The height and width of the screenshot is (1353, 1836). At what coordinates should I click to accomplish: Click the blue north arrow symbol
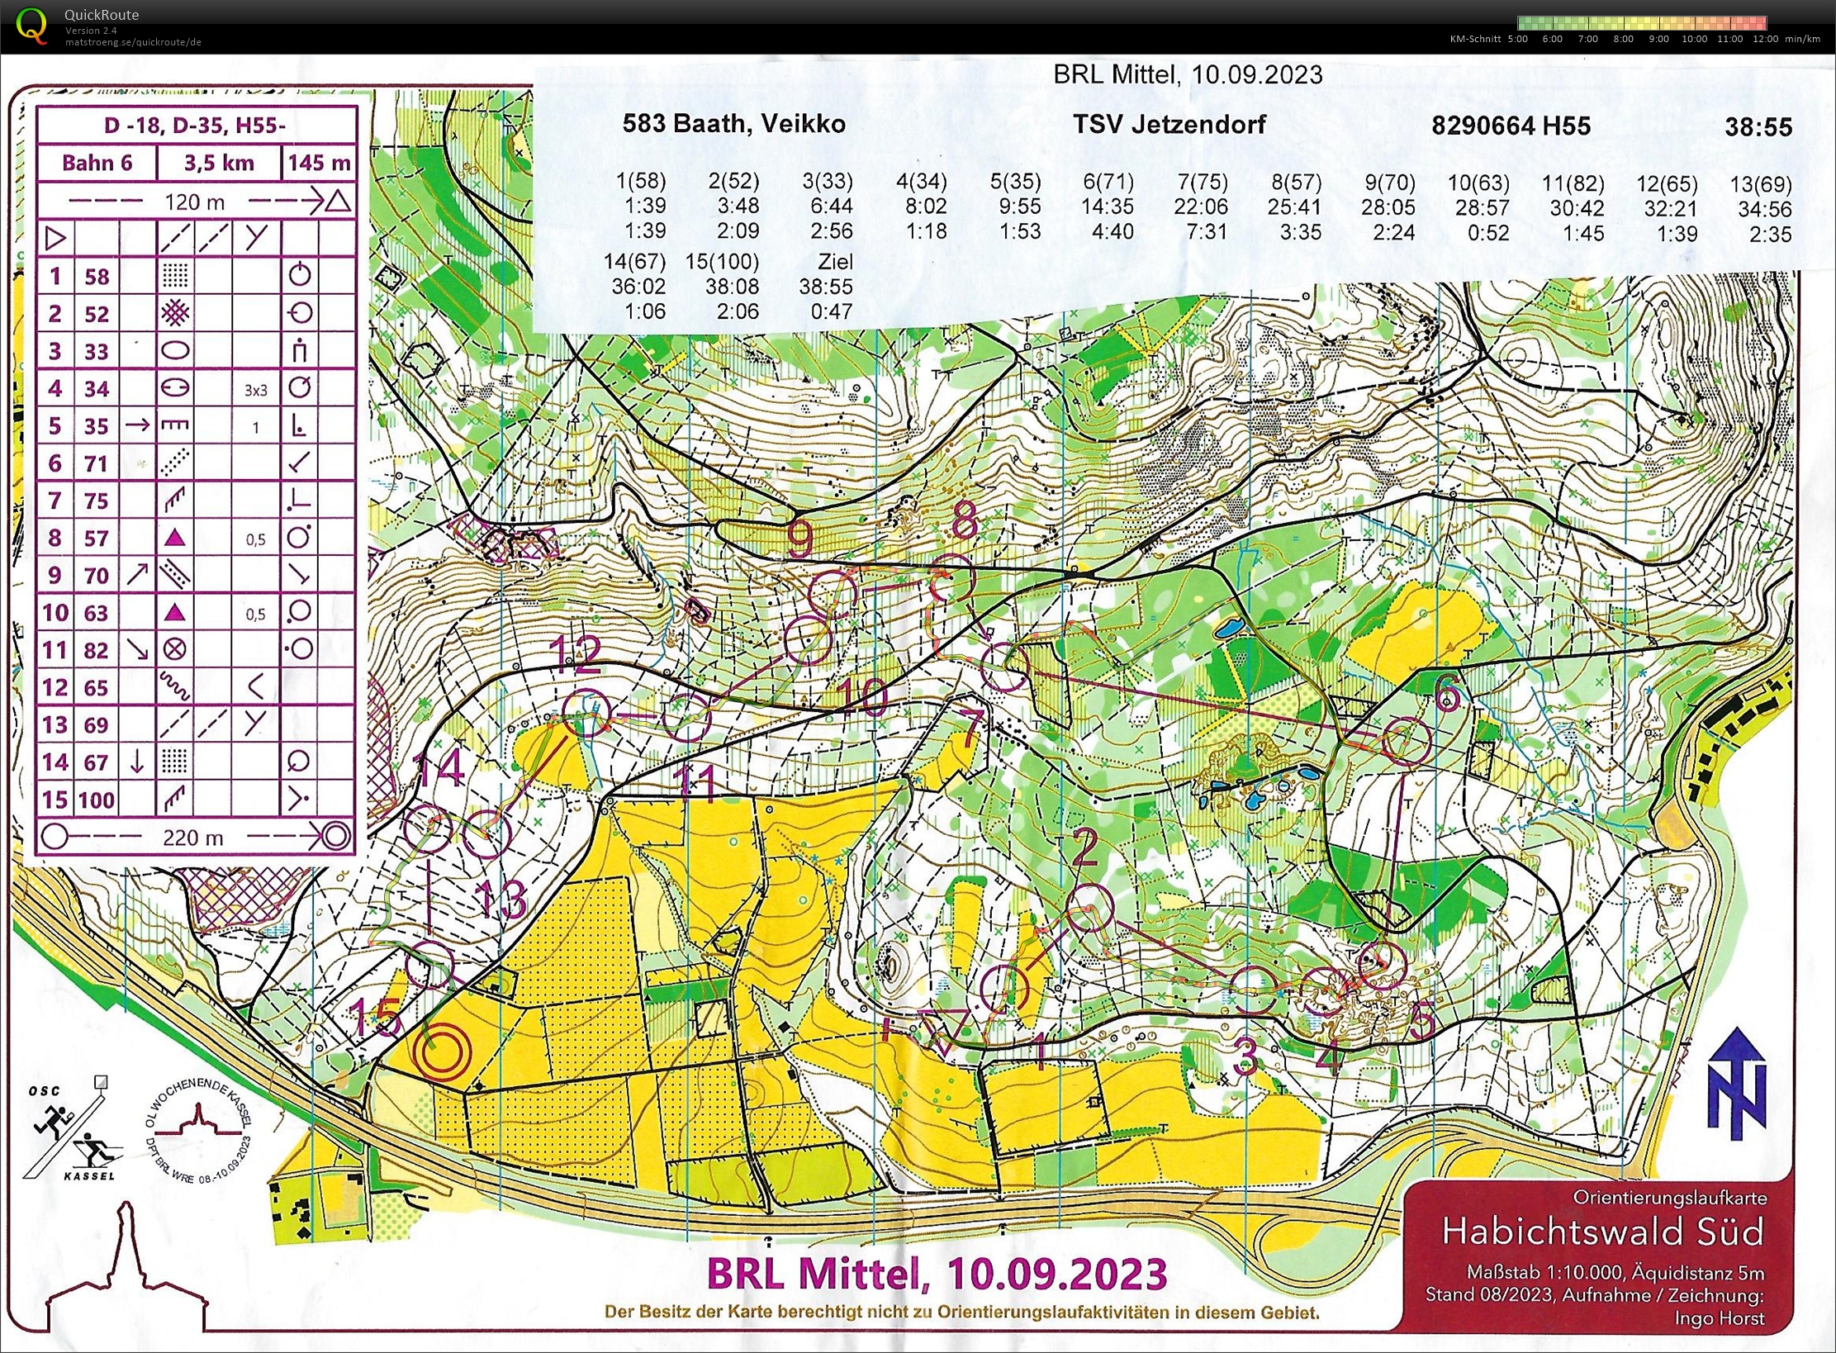(x=1737, y=1083)
